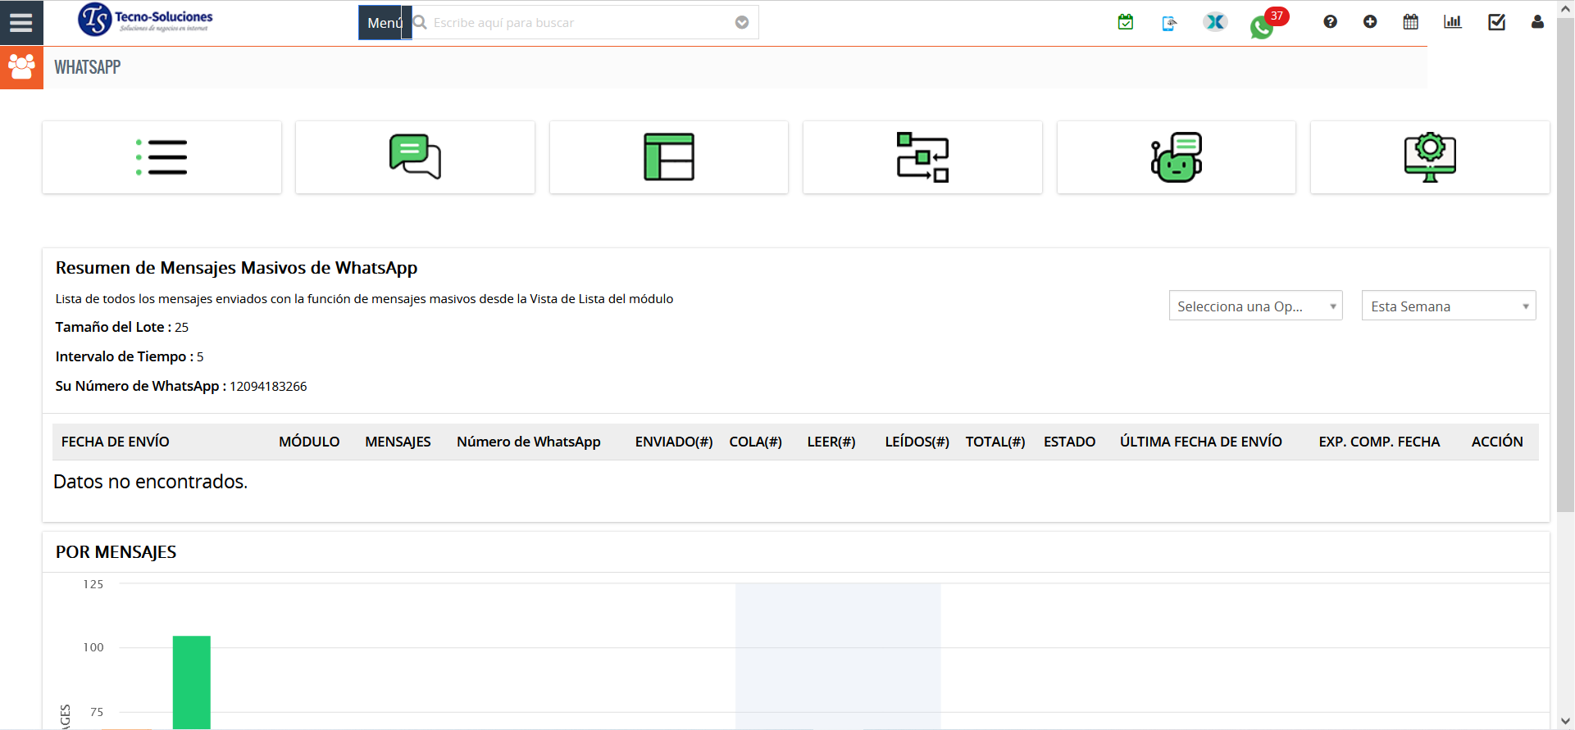The image size is (1575, 730).
Task: Open the tasks checkmark icon
Action: [x=1496, y=22]
